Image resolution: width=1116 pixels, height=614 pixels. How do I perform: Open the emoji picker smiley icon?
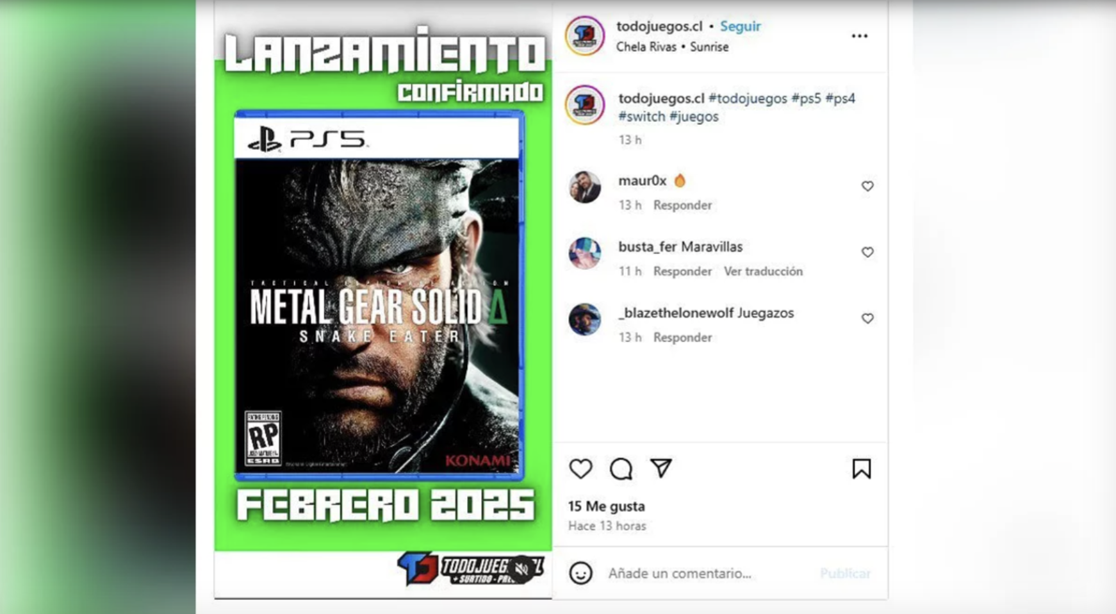click(x=580, y=573)
